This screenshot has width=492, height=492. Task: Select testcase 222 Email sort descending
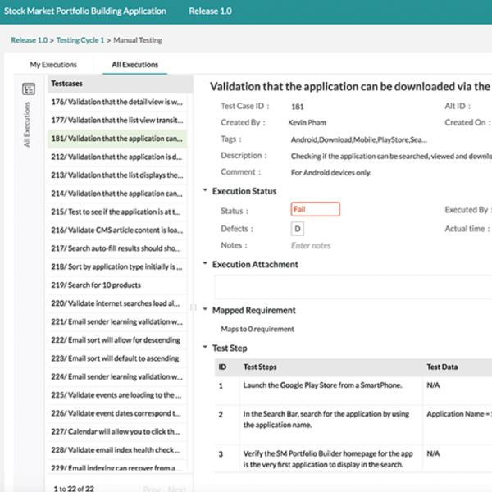[x=117, y=339]
